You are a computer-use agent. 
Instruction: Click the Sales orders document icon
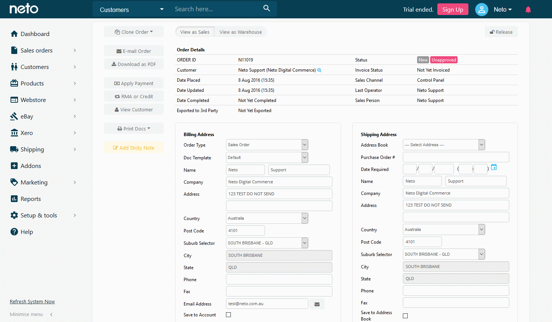click(x=14, y=50)
